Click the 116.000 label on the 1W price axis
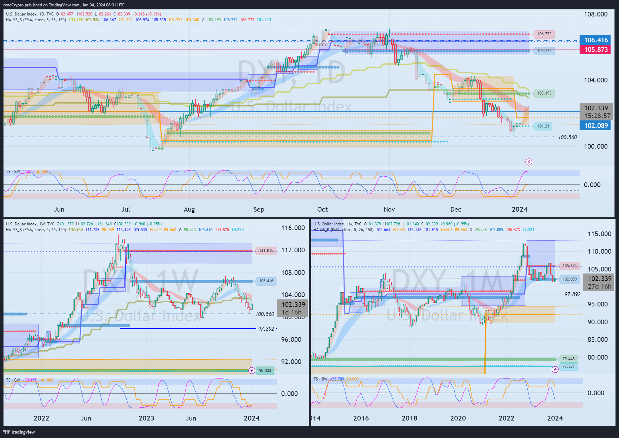This screenshot has width=619, height=438. click(293, 228)
